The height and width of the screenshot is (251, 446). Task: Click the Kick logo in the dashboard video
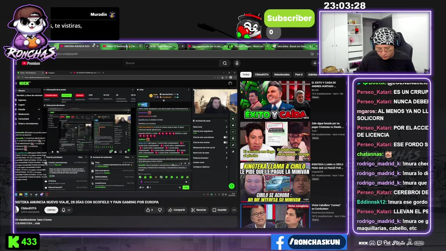[24, 83]
